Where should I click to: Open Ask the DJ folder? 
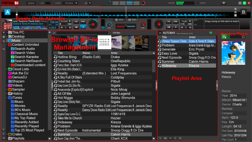[x=20, y=73]
